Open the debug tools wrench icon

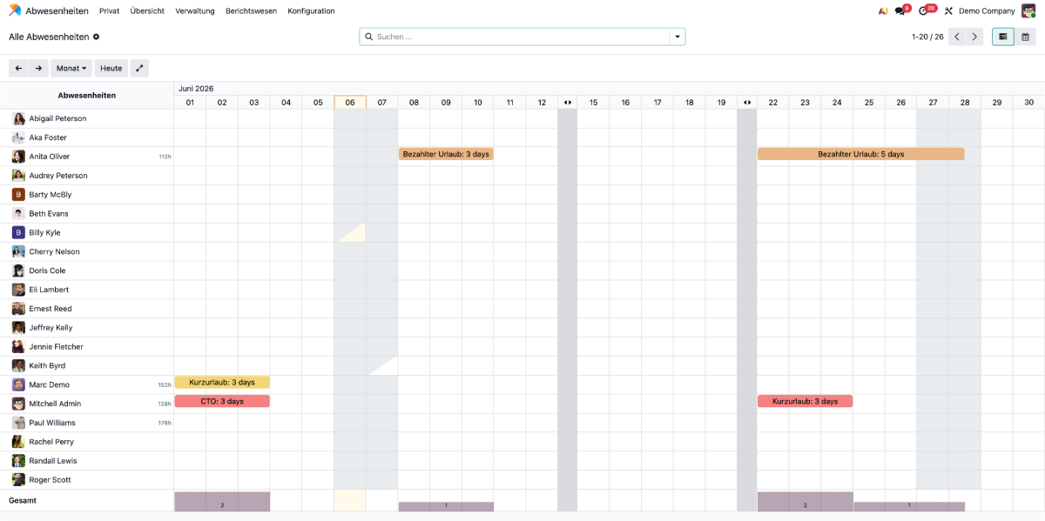click(948, 11)
